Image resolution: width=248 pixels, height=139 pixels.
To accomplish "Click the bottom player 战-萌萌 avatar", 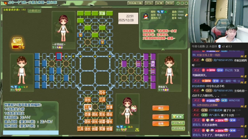I will (127, 110).
